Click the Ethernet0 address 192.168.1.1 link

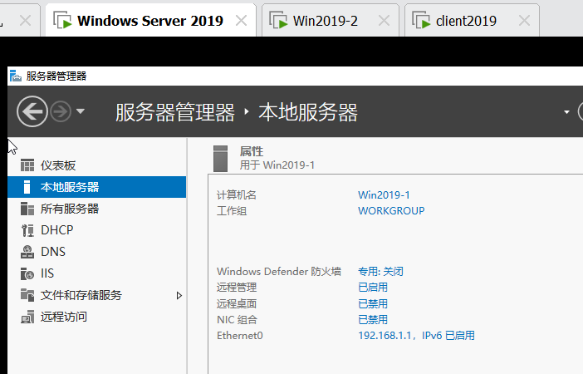[x=416, y=336]
